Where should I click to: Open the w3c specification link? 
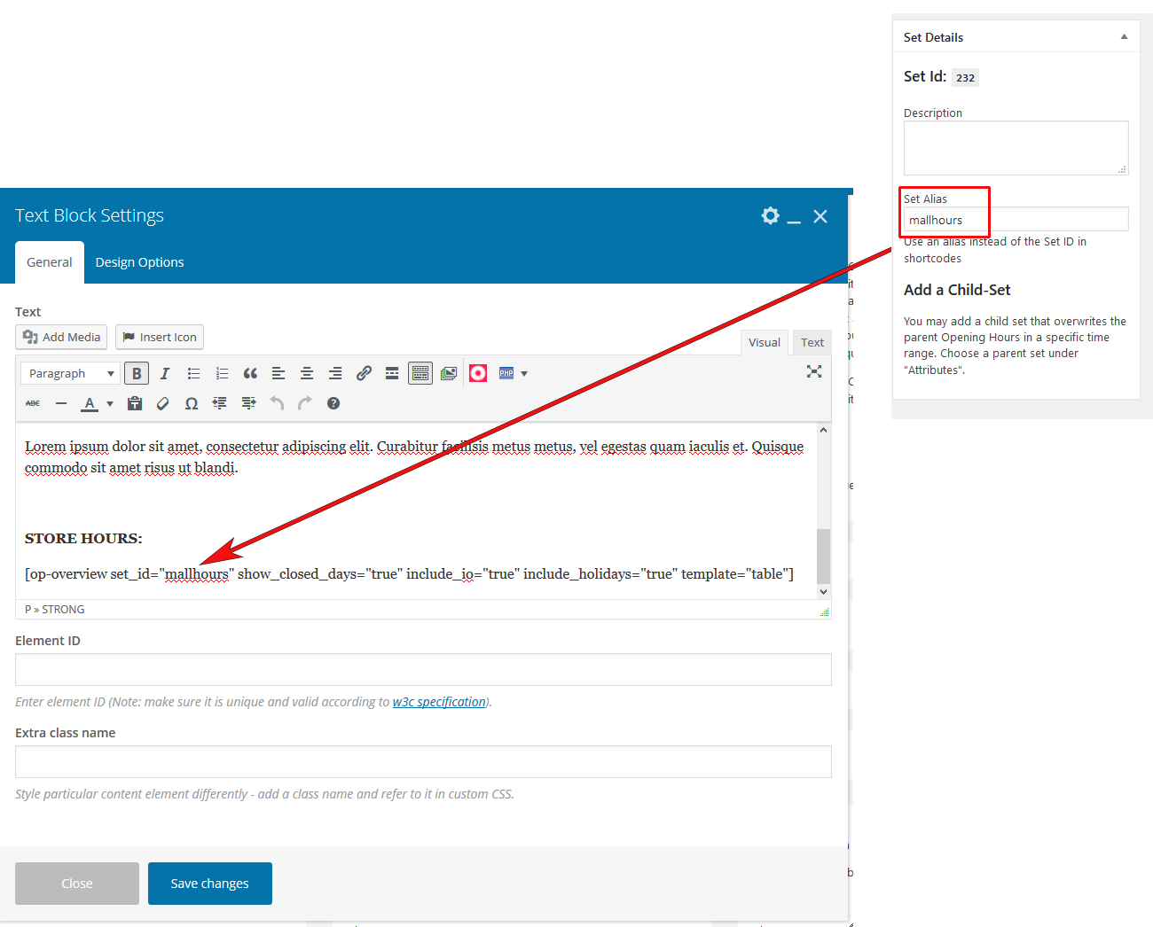click(x=439, y=702)
